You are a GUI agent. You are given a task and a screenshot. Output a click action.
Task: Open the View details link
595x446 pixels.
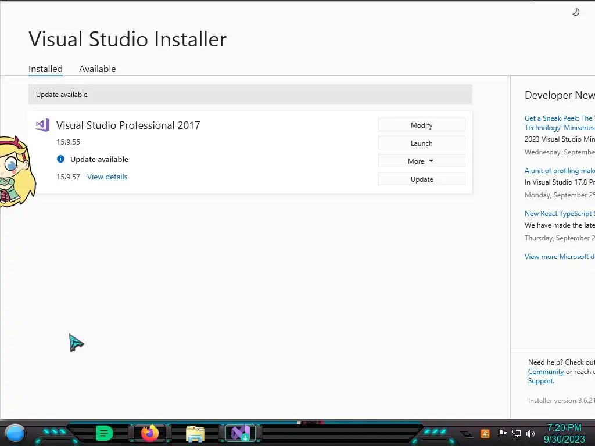[x=107, y=177]
